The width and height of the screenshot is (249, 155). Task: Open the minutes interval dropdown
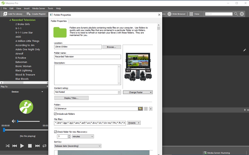(83, 136)
